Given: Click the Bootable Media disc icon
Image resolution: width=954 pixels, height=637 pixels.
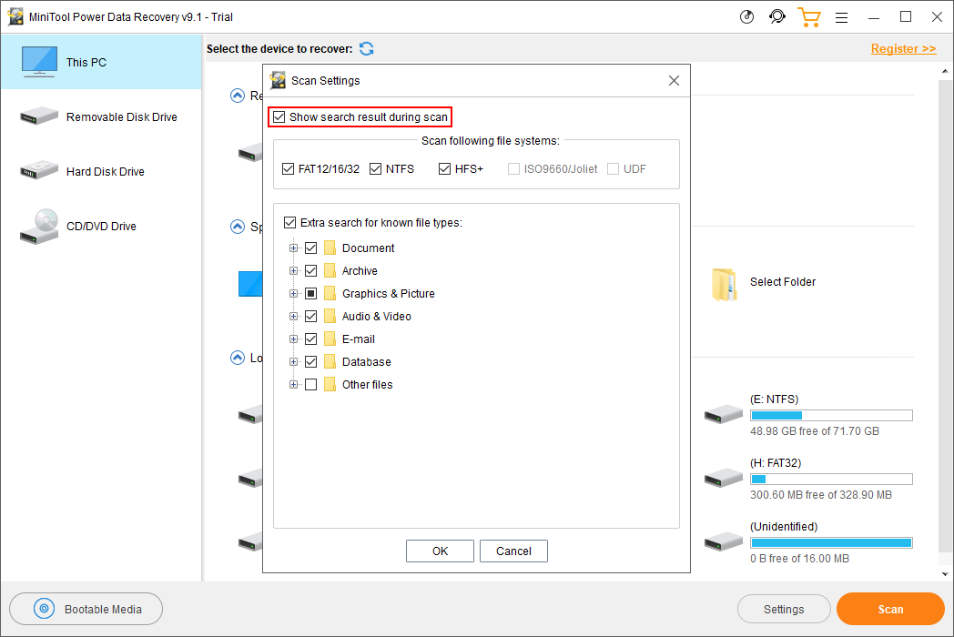Looking at the screenshot, I should pyautogui.click(x=44, y=609).
